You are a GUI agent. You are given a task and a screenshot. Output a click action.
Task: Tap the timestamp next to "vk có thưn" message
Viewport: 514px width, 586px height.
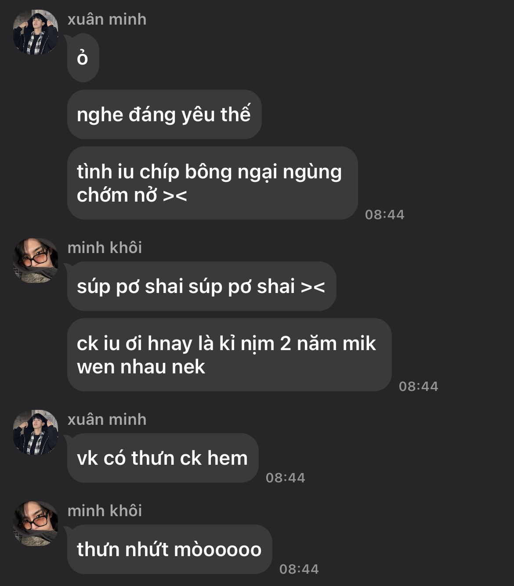[x=285, y=477]
